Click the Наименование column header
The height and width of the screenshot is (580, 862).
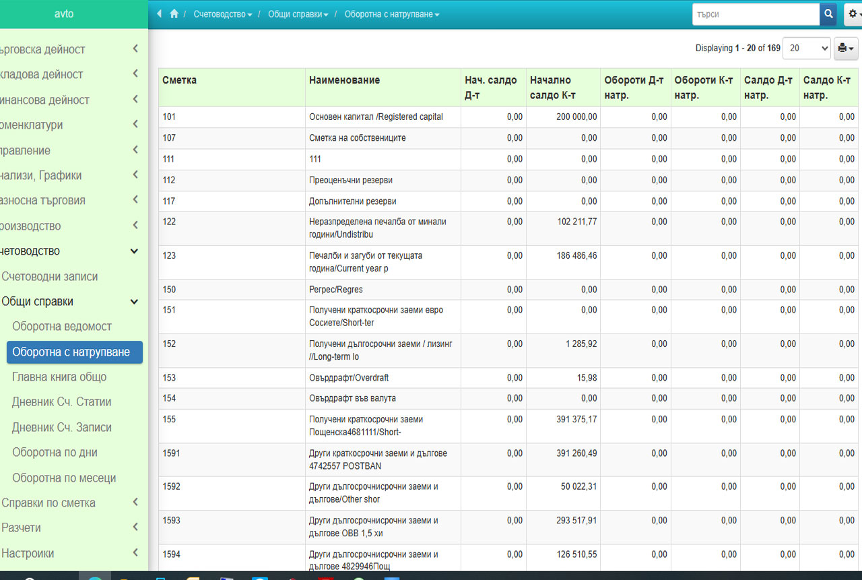383,88
